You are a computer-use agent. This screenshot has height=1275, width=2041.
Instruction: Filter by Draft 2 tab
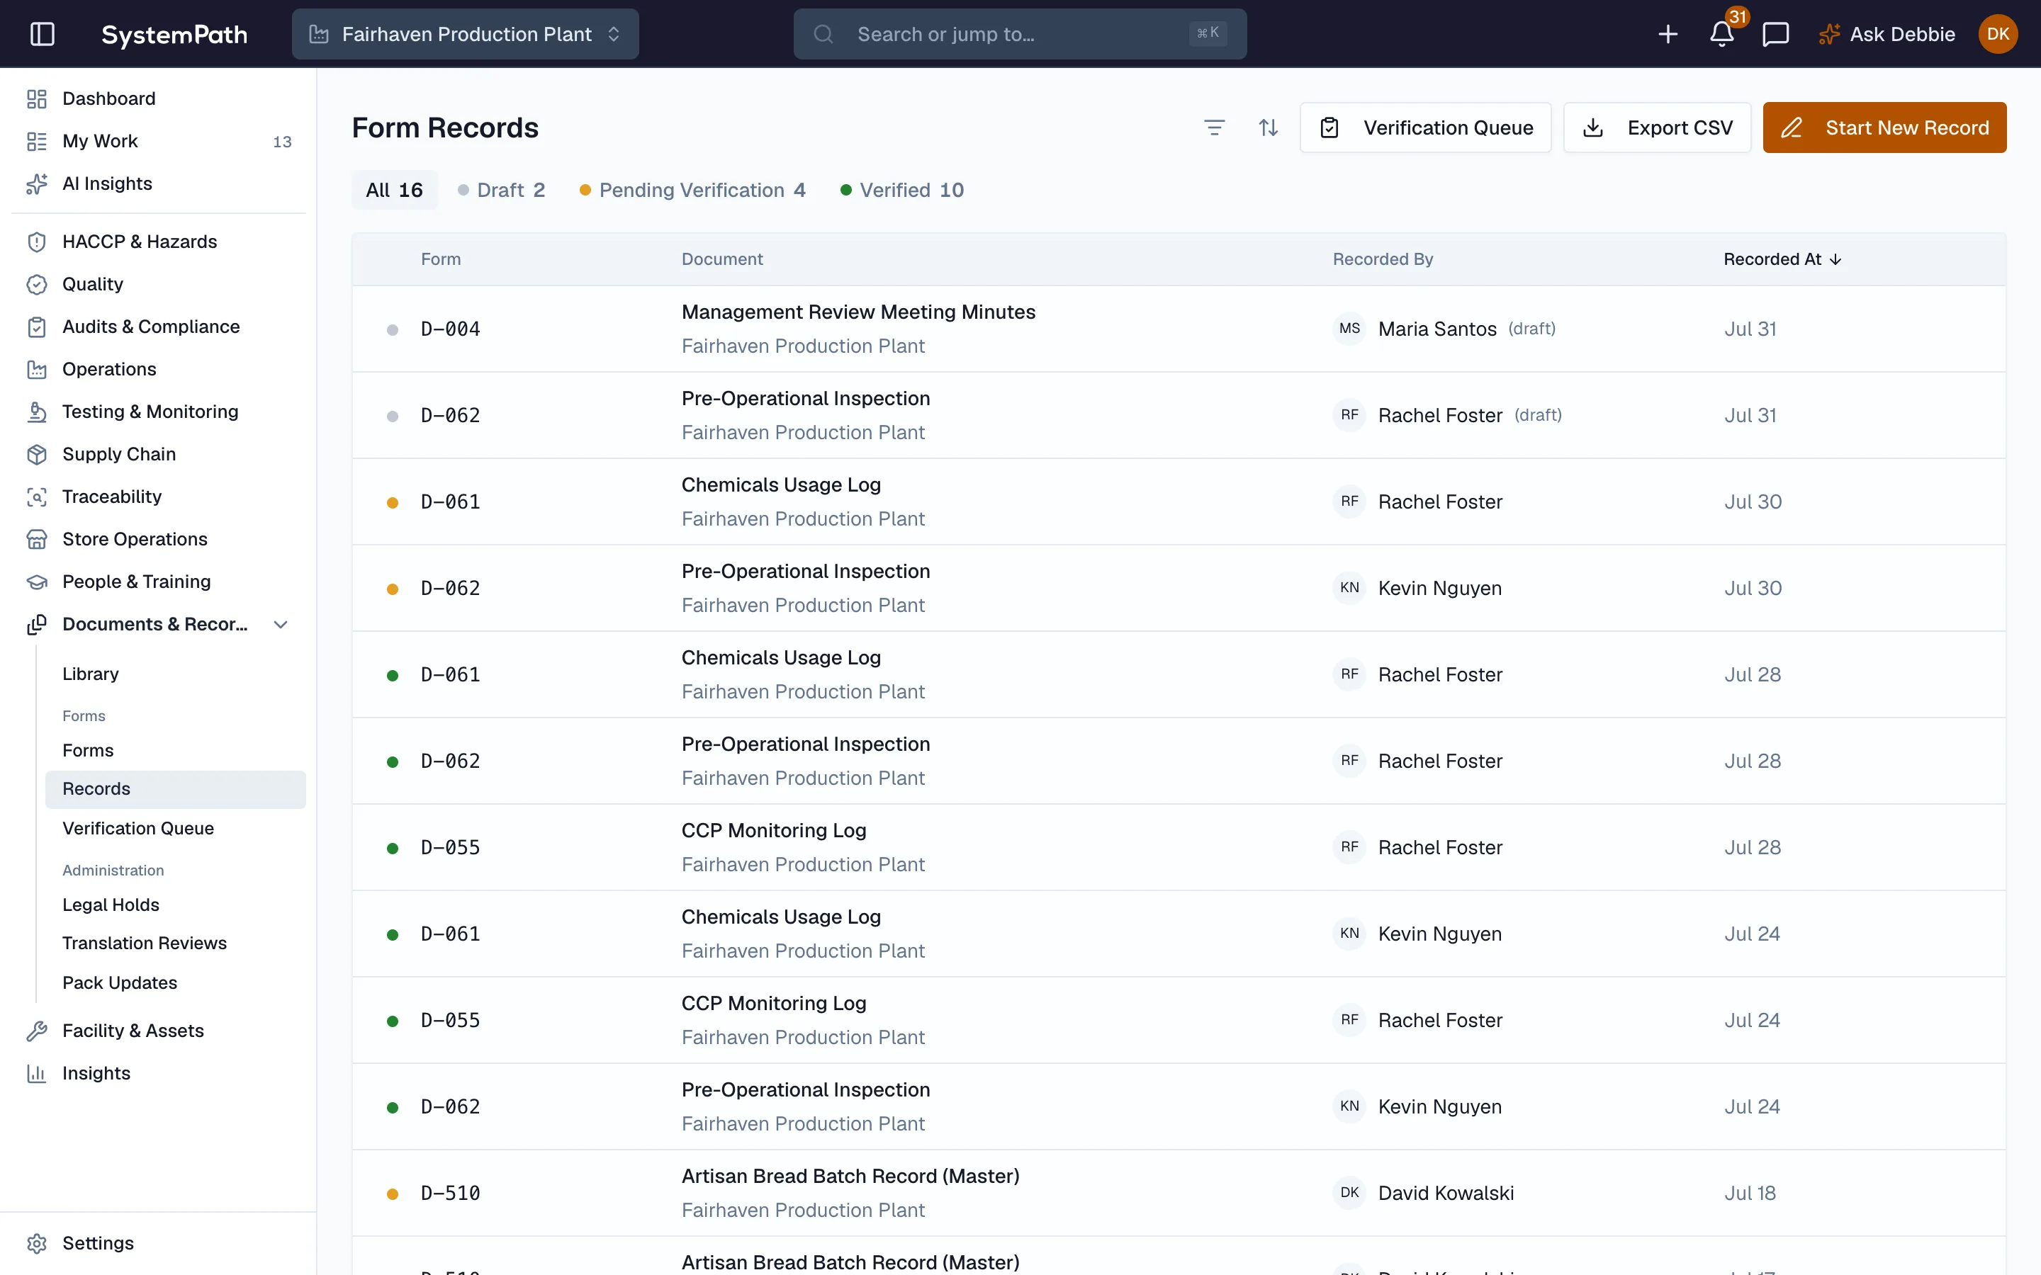[x=502, y=190]
